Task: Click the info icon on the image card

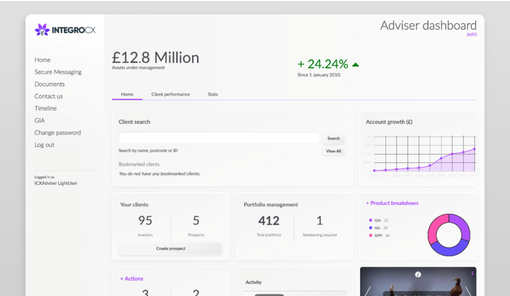Action: click(x=418, y=274)
